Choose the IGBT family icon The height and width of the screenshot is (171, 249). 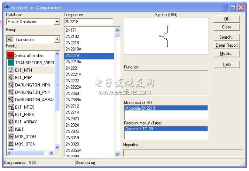coord(11,129)
